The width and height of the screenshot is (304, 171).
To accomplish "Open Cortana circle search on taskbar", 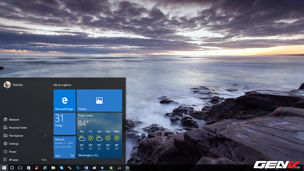I will (x=12, y=168).
